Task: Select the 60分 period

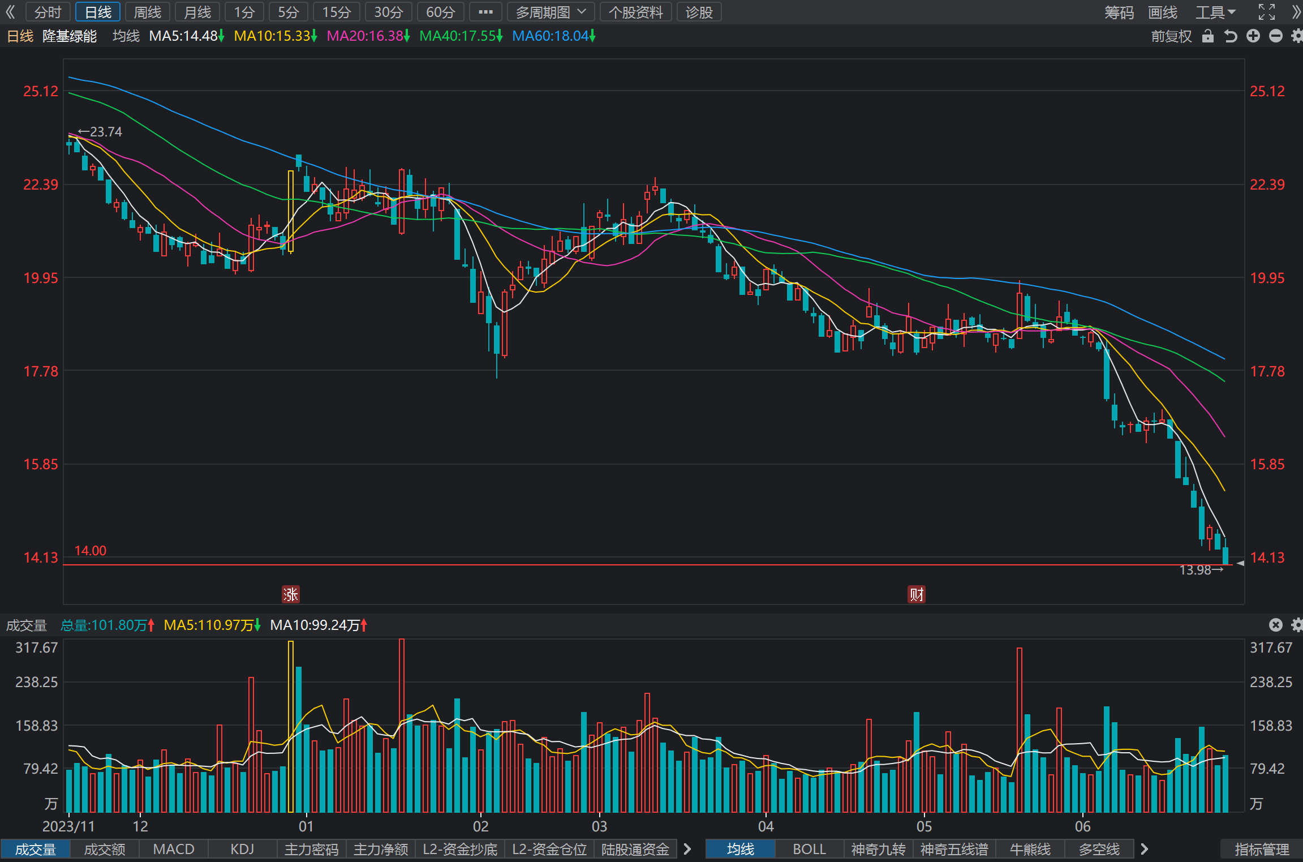Action: (x=441, y=12)
